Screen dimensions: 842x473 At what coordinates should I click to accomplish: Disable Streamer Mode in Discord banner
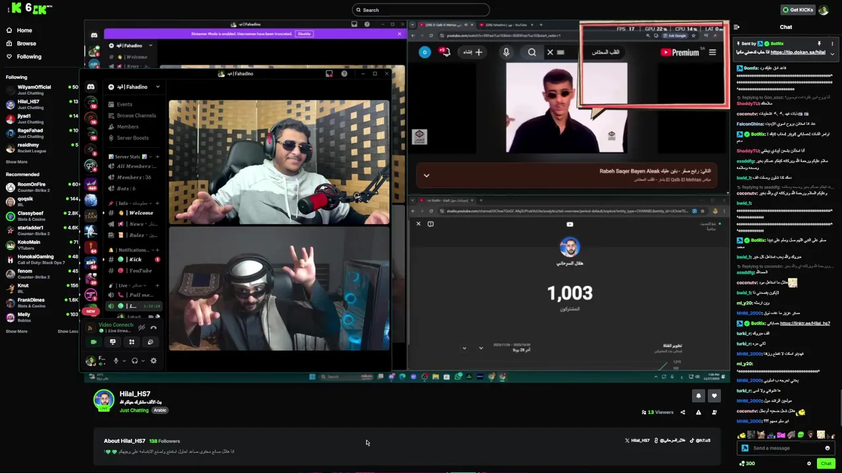click(304, 34)
